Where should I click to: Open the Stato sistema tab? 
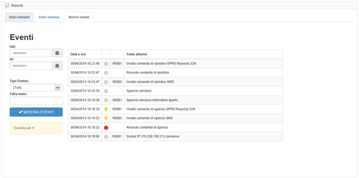(49, 17)
